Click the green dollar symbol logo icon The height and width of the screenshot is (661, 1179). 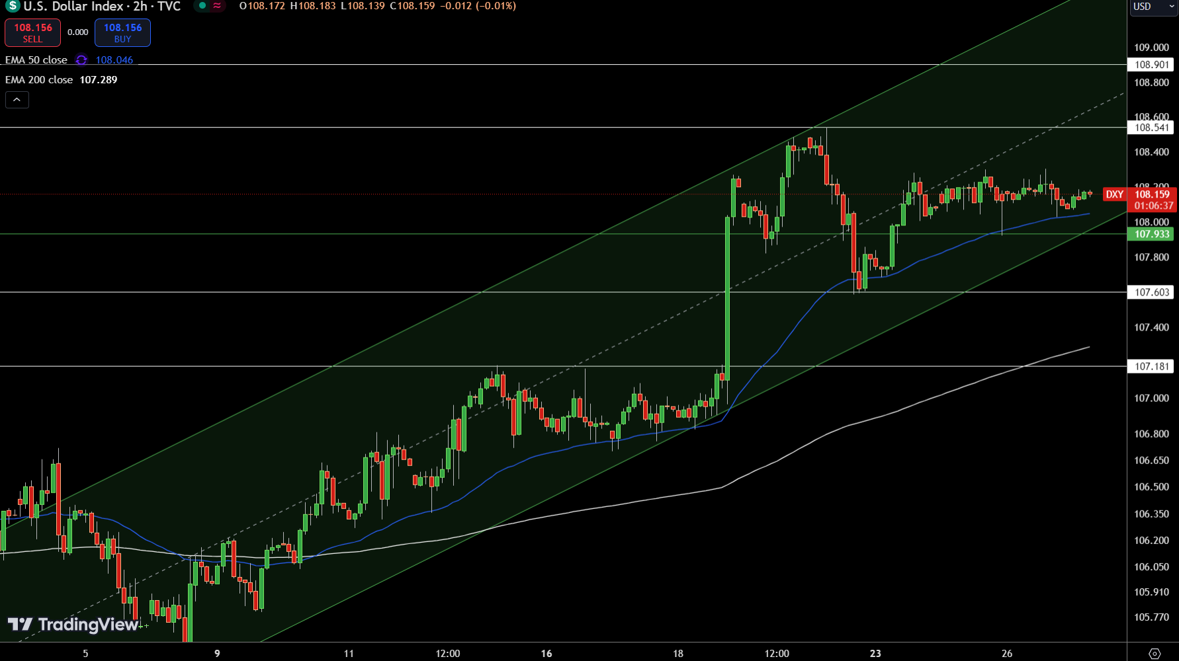(13, 6)
